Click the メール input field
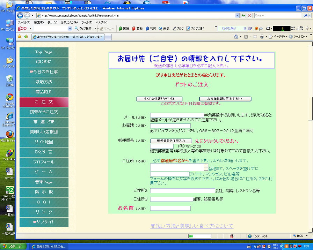This screenshot has height=250, width=313. click(x=177, y=115)
